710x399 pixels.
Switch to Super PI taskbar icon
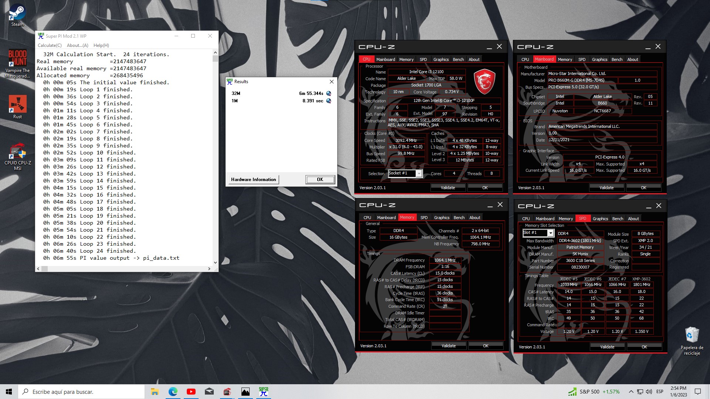pos(263,392)
